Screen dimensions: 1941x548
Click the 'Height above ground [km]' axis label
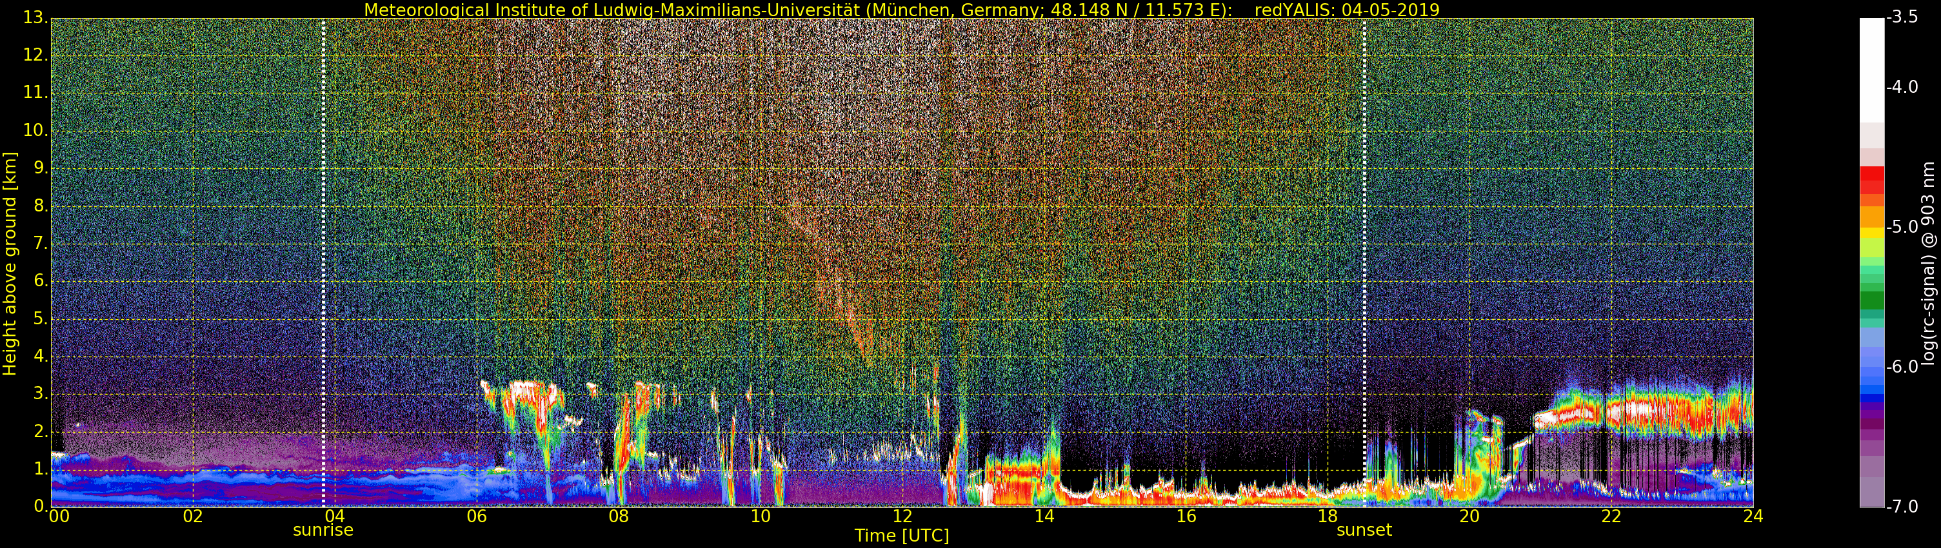(10, 264)
